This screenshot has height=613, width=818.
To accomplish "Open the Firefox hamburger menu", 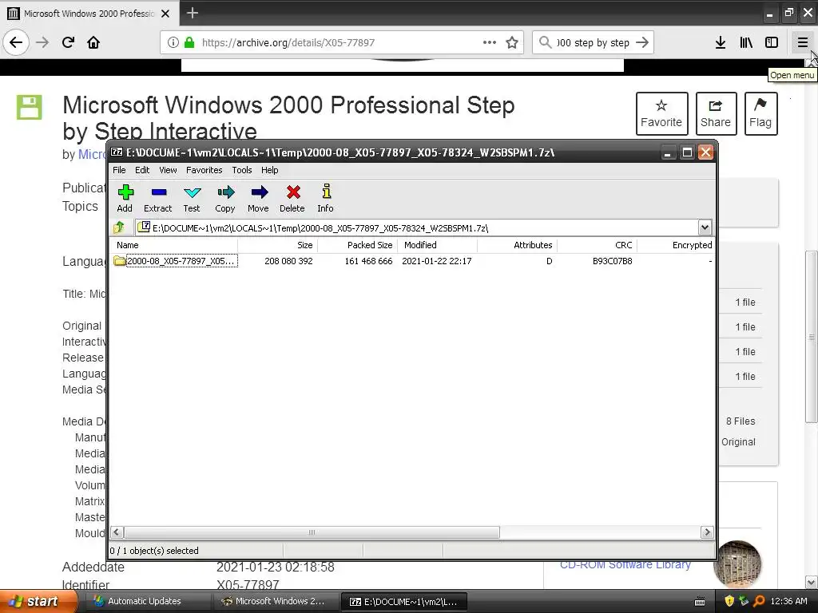I will [802, 42].
